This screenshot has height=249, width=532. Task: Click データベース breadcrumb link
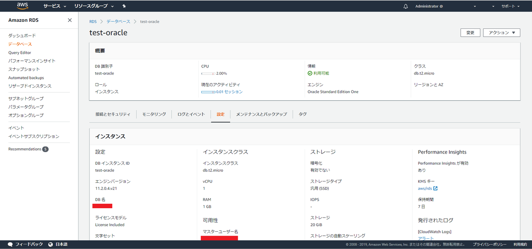click(x=118, y=21)
